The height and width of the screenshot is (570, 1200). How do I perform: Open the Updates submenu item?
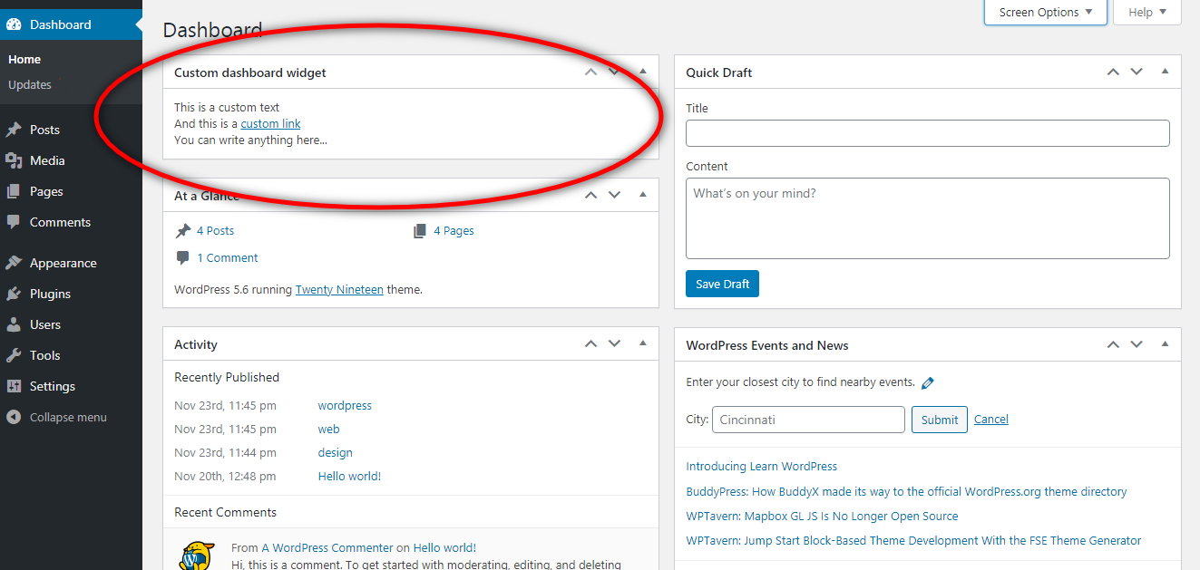[30, 84]
